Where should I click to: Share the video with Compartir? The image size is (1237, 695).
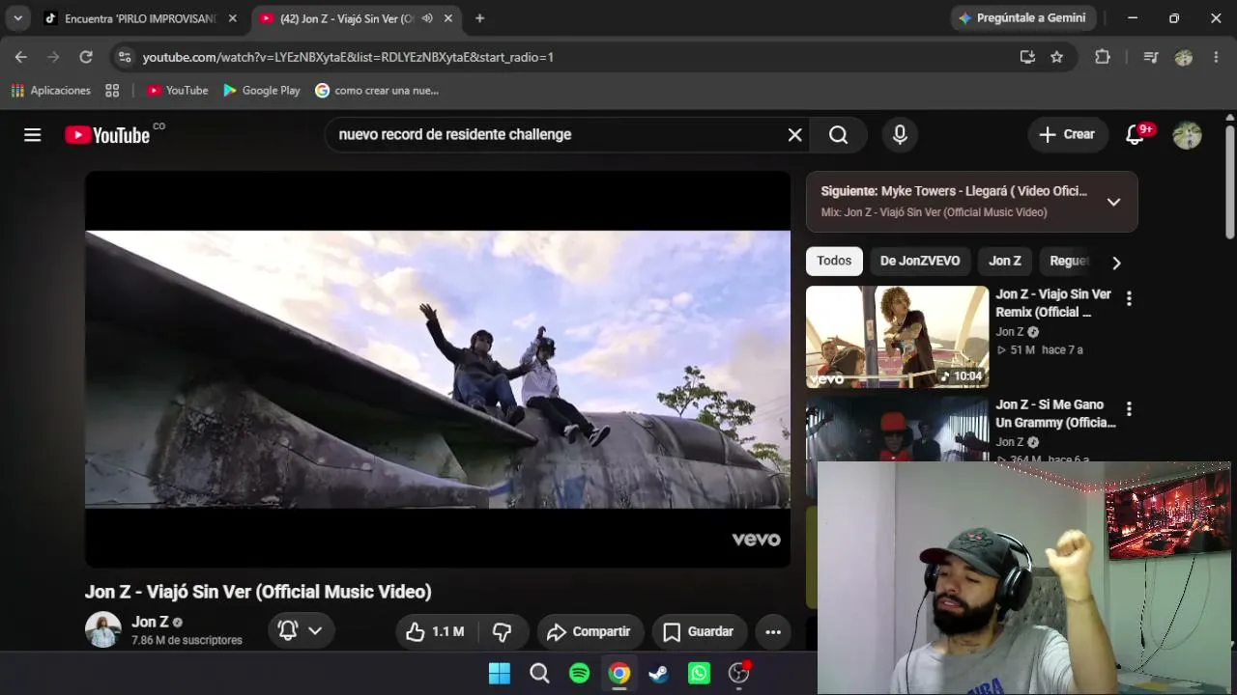(590, 631)
